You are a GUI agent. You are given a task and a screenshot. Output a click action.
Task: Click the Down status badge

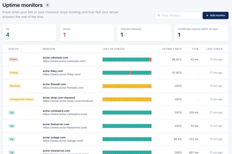point(13,59)
